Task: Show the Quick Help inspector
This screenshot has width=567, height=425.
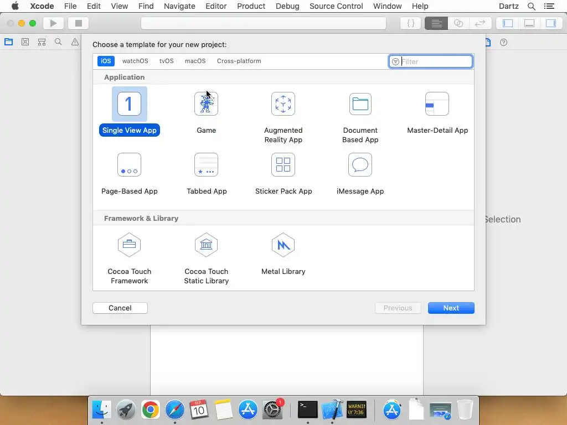Action: pos(503,42)
